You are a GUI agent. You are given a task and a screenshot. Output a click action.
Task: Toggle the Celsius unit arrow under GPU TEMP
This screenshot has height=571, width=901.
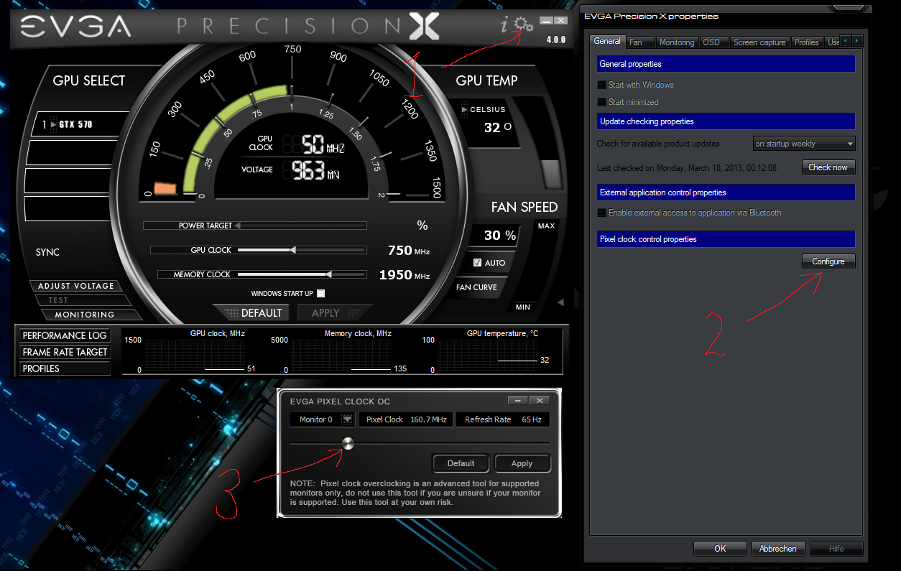point(465,109)
